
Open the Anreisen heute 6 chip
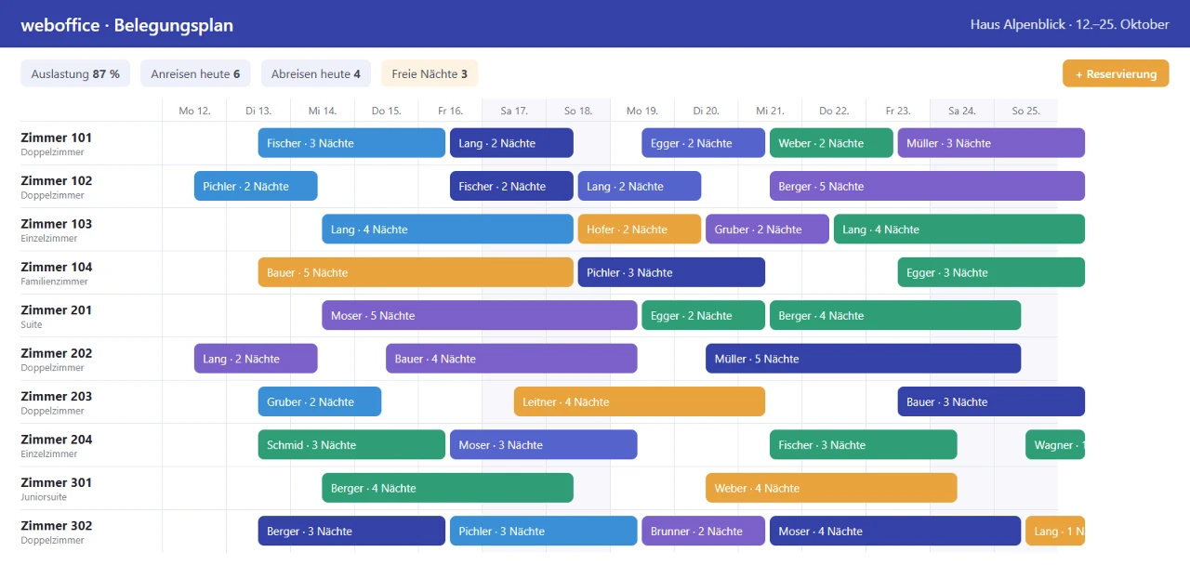[x=195, y=73]
